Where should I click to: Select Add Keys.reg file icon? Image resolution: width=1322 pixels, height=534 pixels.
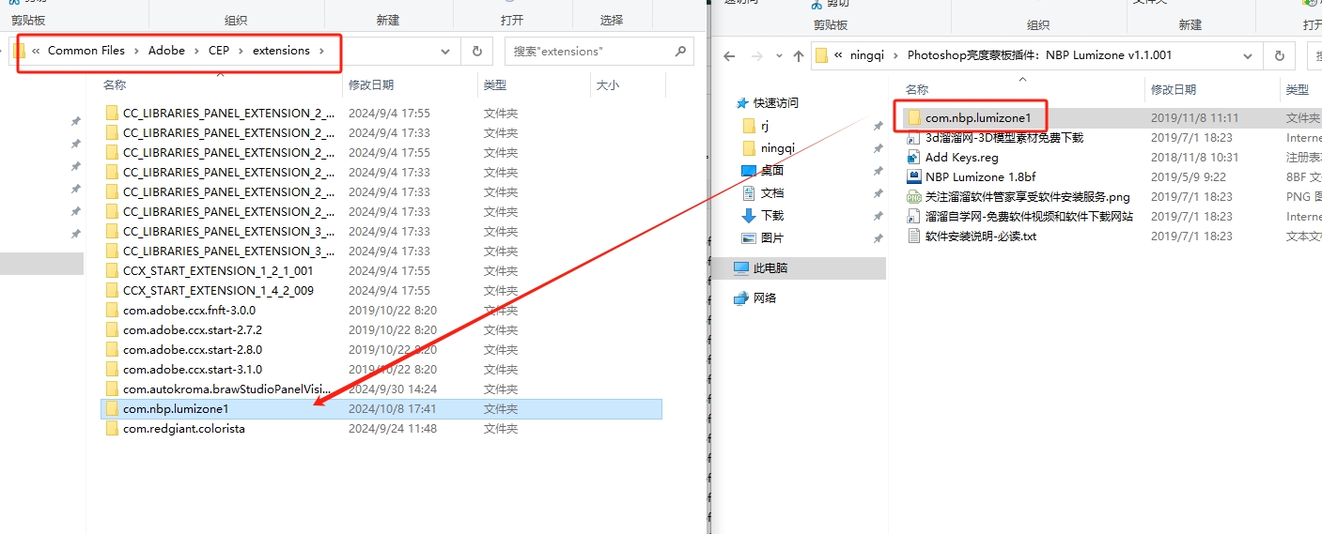click(914, 157)
